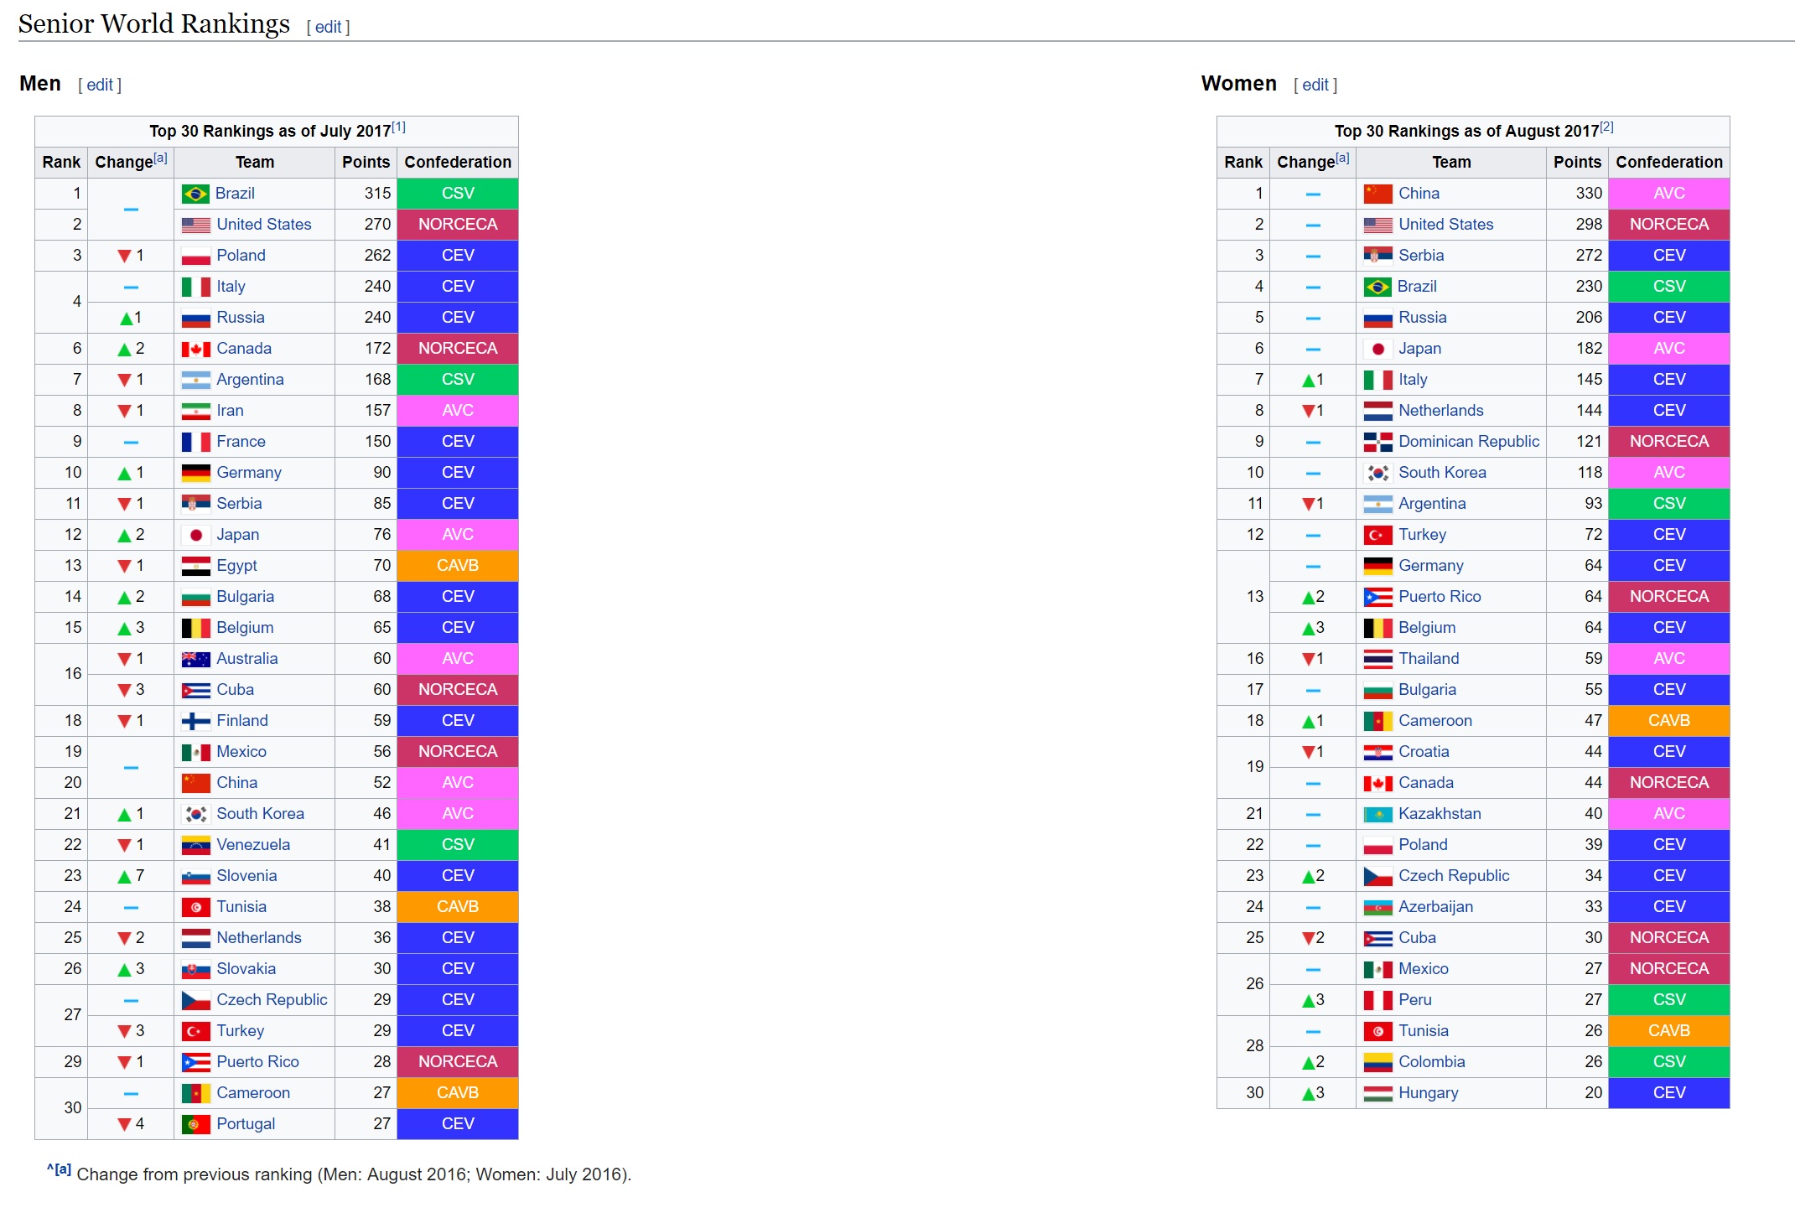1795x1213 pixels.
Task: Open Serbia link in Women table
Action: pos(1421,256)
